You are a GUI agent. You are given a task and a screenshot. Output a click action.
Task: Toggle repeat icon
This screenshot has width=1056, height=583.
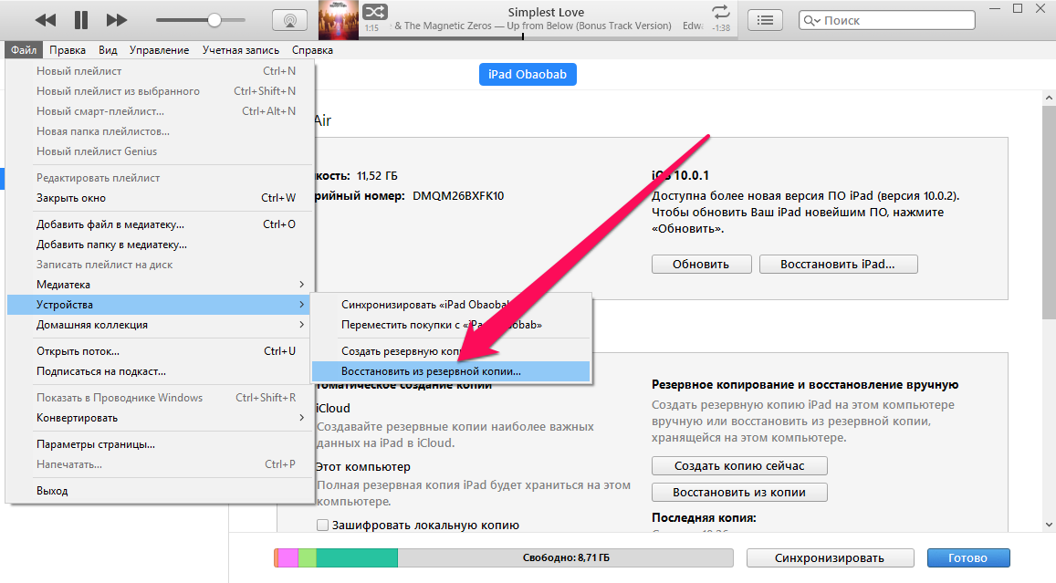(721, 12)
